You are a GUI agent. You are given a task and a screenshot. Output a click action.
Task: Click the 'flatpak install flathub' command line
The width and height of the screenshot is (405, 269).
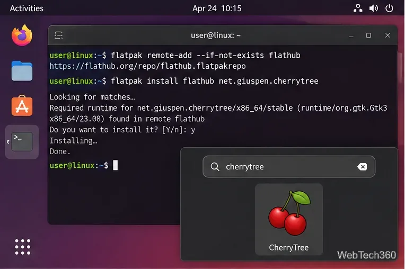click(x=184, y=81)
